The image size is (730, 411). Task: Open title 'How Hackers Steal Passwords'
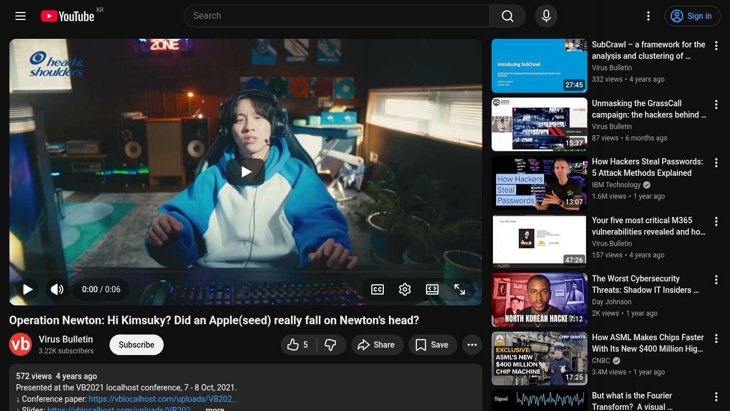647,167
